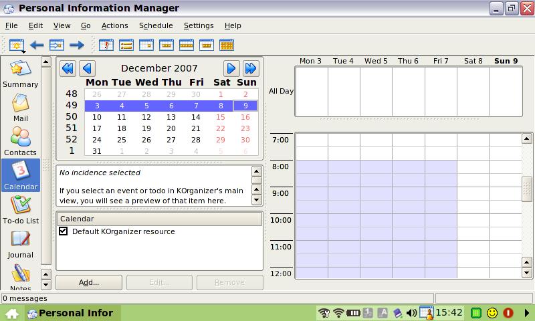Click the Go Backward arrow in toolbar
The image size is (535, 321).
tap(37, 45)
